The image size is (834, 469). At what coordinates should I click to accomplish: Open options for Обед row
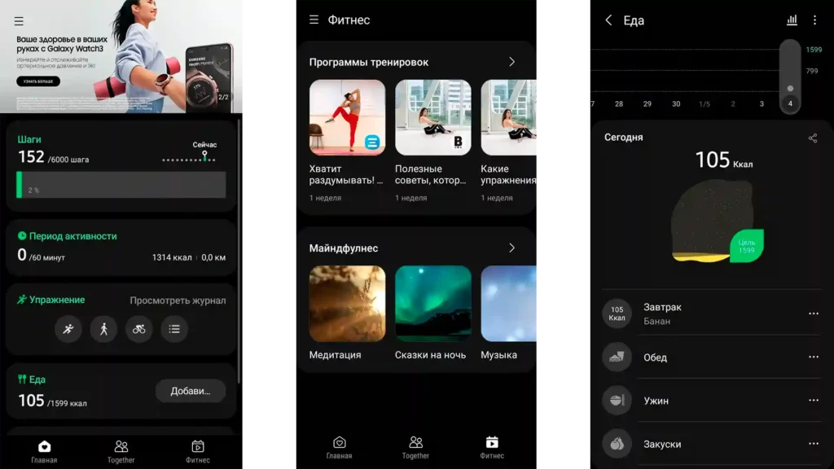tap(814, 357)
